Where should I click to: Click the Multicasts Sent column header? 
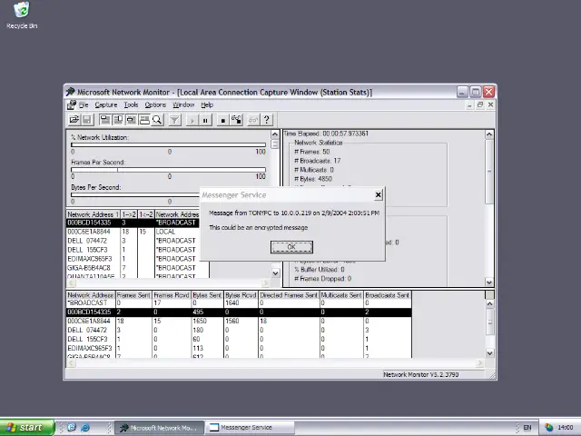(x=341, y=295)
